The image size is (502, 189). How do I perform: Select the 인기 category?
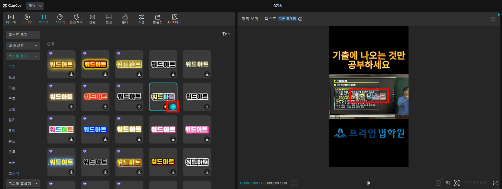[x=12, y=67]
